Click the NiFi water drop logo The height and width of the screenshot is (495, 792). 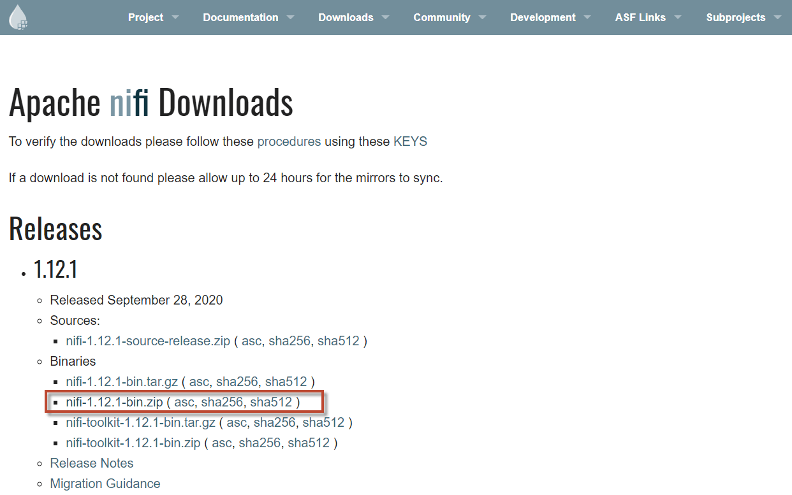coord(18,17)
